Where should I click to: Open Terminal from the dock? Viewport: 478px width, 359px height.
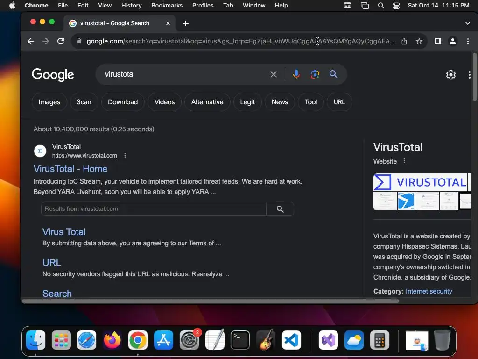click(x=240, y=340)
